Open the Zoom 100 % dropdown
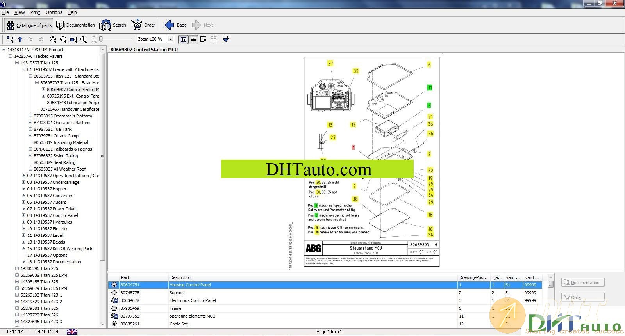 [171, 39]
